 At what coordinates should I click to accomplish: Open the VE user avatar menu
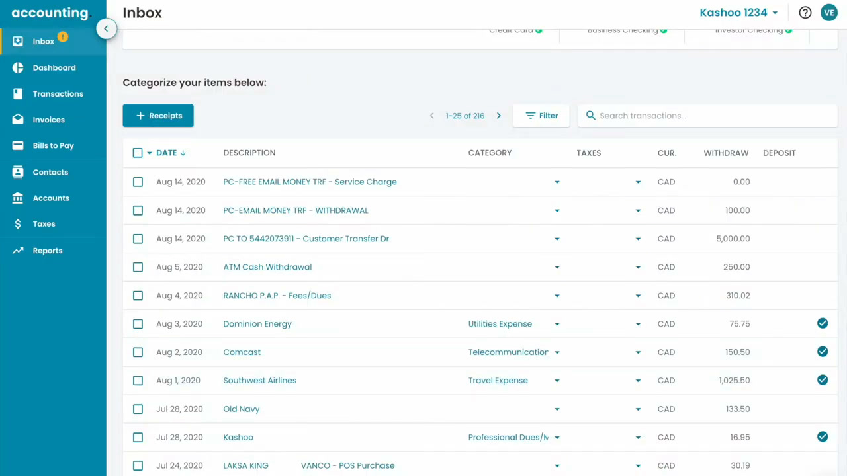[x=829, y=13]
